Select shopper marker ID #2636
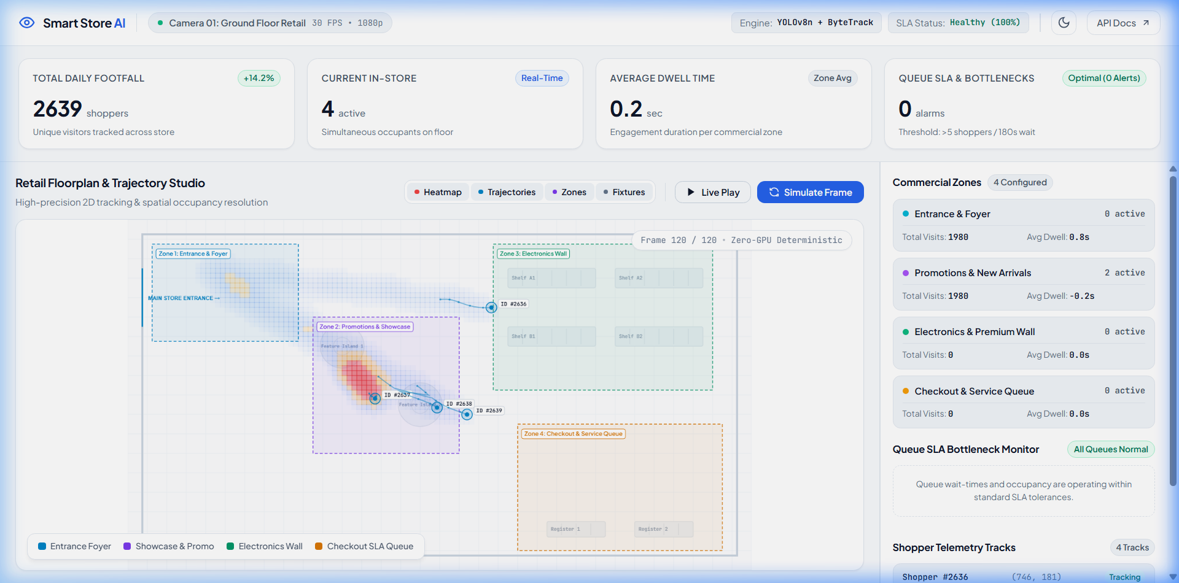Image resolution: width=1179 pixels, height=583 pixels. tap(491, 307)
